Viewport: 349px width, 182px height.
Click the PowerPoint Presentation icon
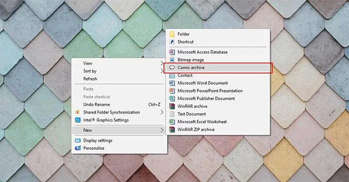(172, 91)
